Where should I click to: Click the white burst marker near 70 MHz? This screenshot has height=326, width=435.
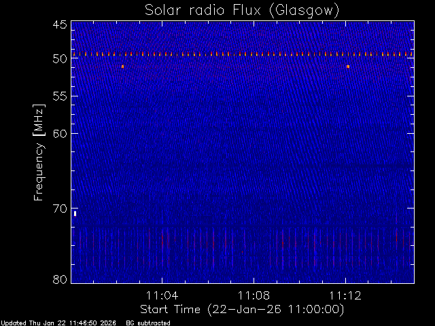[75, 214]
